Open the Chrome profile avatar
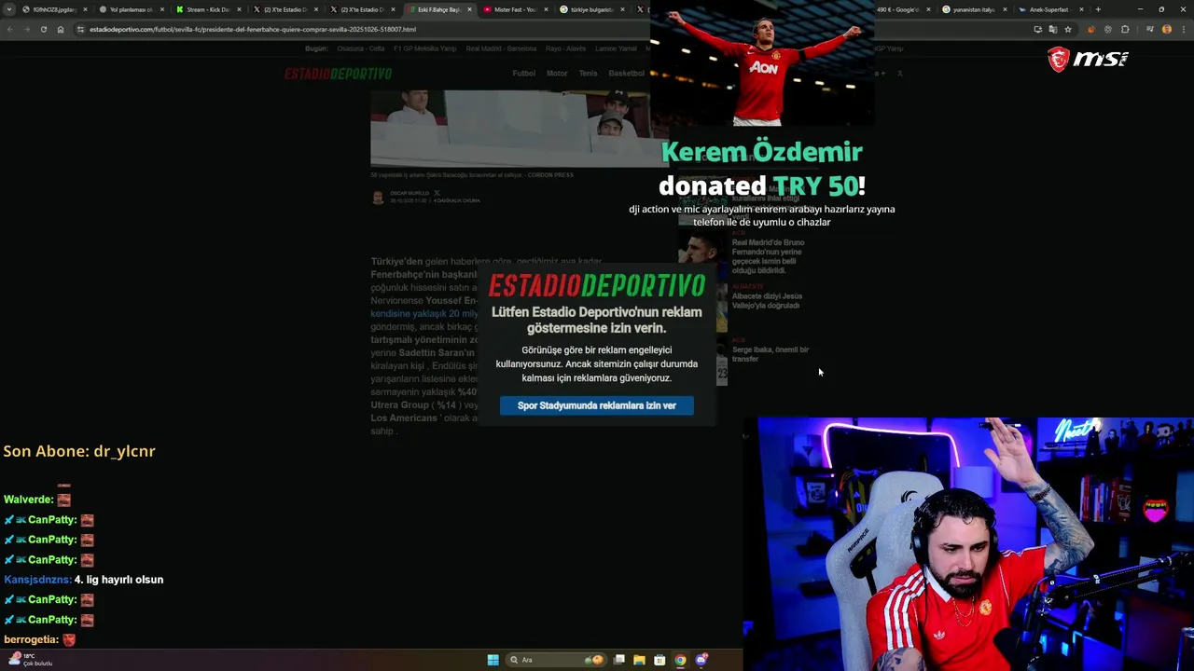This screenshot has height=671, width=1194. 1166,29
